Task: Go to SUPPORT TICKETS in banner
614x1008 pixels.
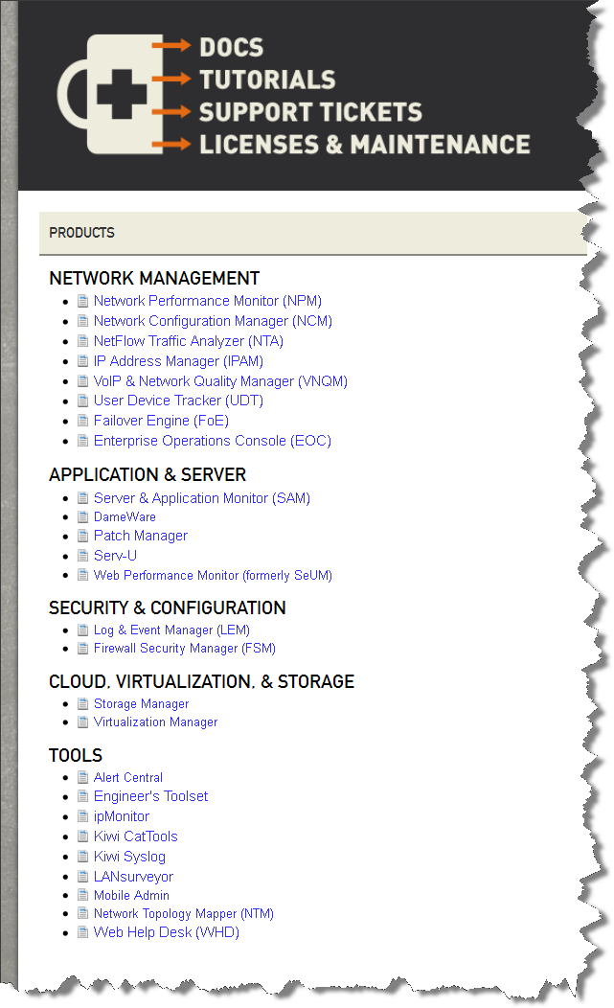Action: [310, 112]
